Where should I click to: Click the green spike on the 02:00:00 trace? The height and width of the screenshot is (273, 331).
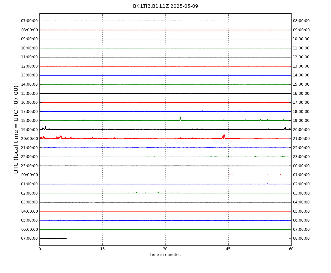tap(158, 192)
